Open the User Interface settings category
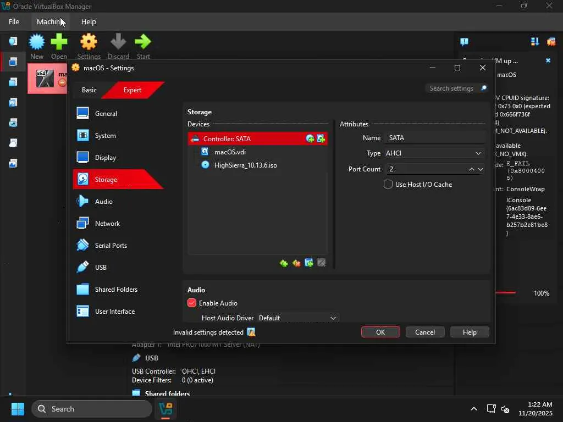The height and width of the screenshot is (422, 563). coord(118,312)
